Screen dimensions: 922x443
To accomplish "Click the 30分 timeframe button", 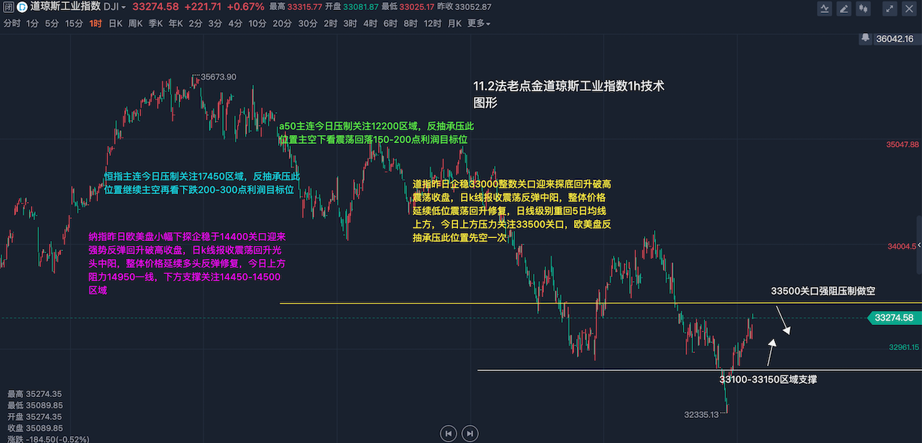I will pyautogui.click(x=308, y=23).
